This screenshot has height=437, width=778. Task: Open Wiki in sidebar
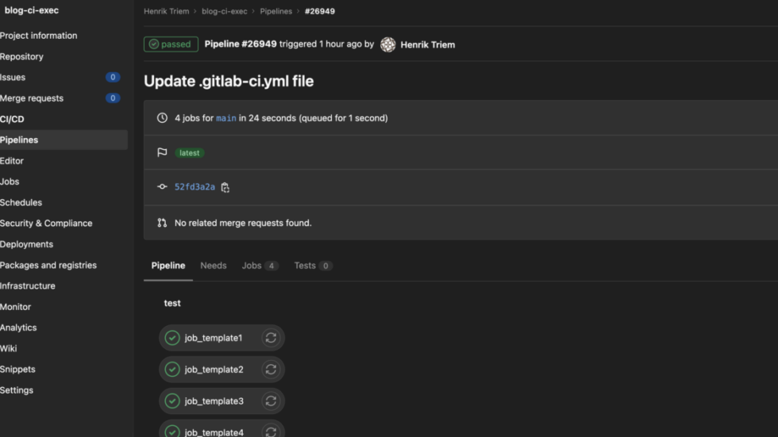pyautogui.click(x=9, y=348)
